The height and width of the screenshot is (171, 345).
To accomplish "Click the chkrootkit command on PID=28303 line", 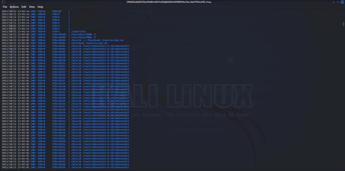I will tap(100, 49).
